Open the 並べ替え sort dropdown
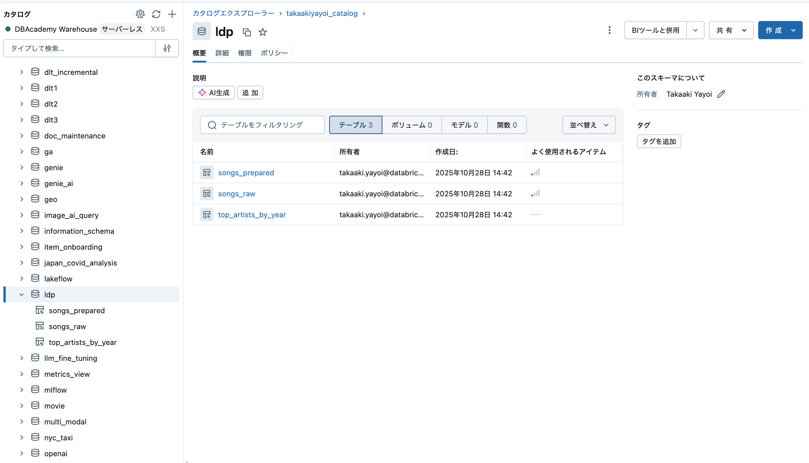The width and height of the screenshot is (809, 463). (x=588, y=125)
